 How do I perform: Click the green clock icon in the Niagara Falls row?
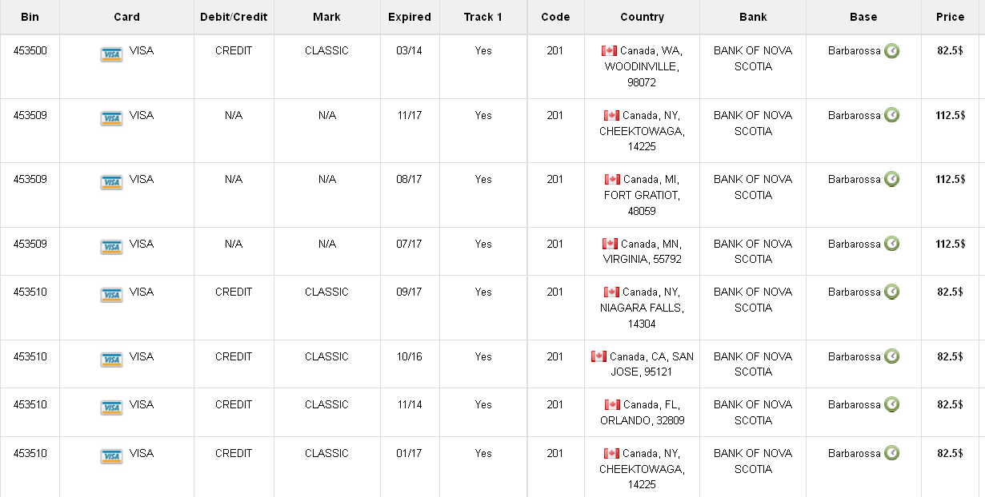click(x=891, y=292)
